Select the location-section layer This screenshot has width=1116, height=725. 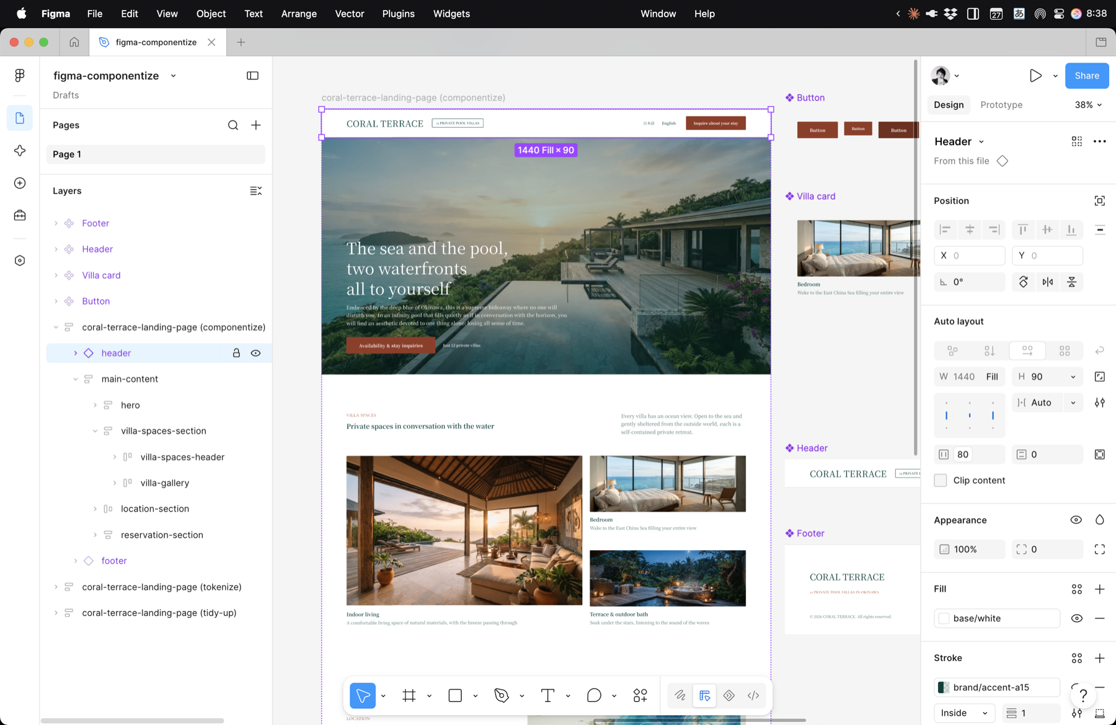pos(155,509)
